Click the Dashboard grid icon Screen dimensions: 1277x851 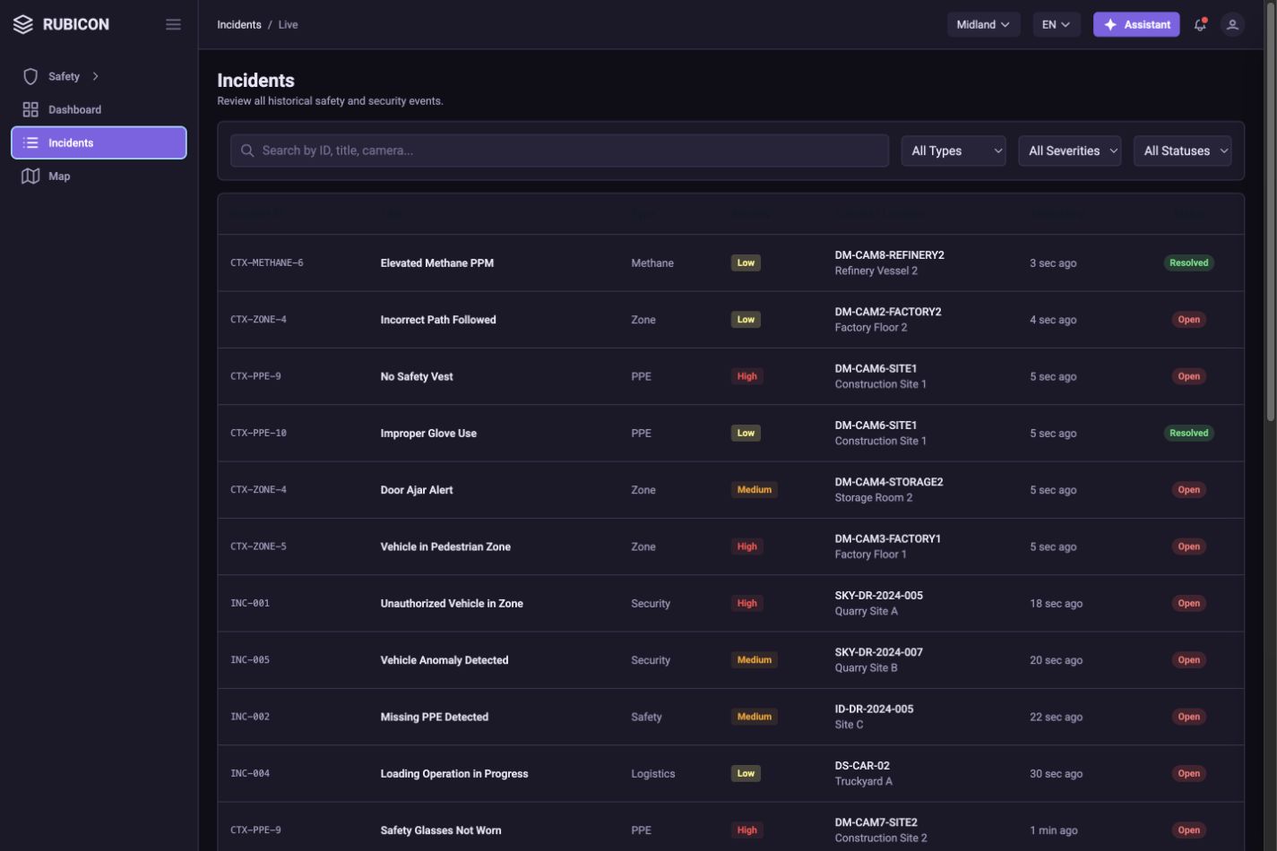pyautogui.click(x=30, y=109)
